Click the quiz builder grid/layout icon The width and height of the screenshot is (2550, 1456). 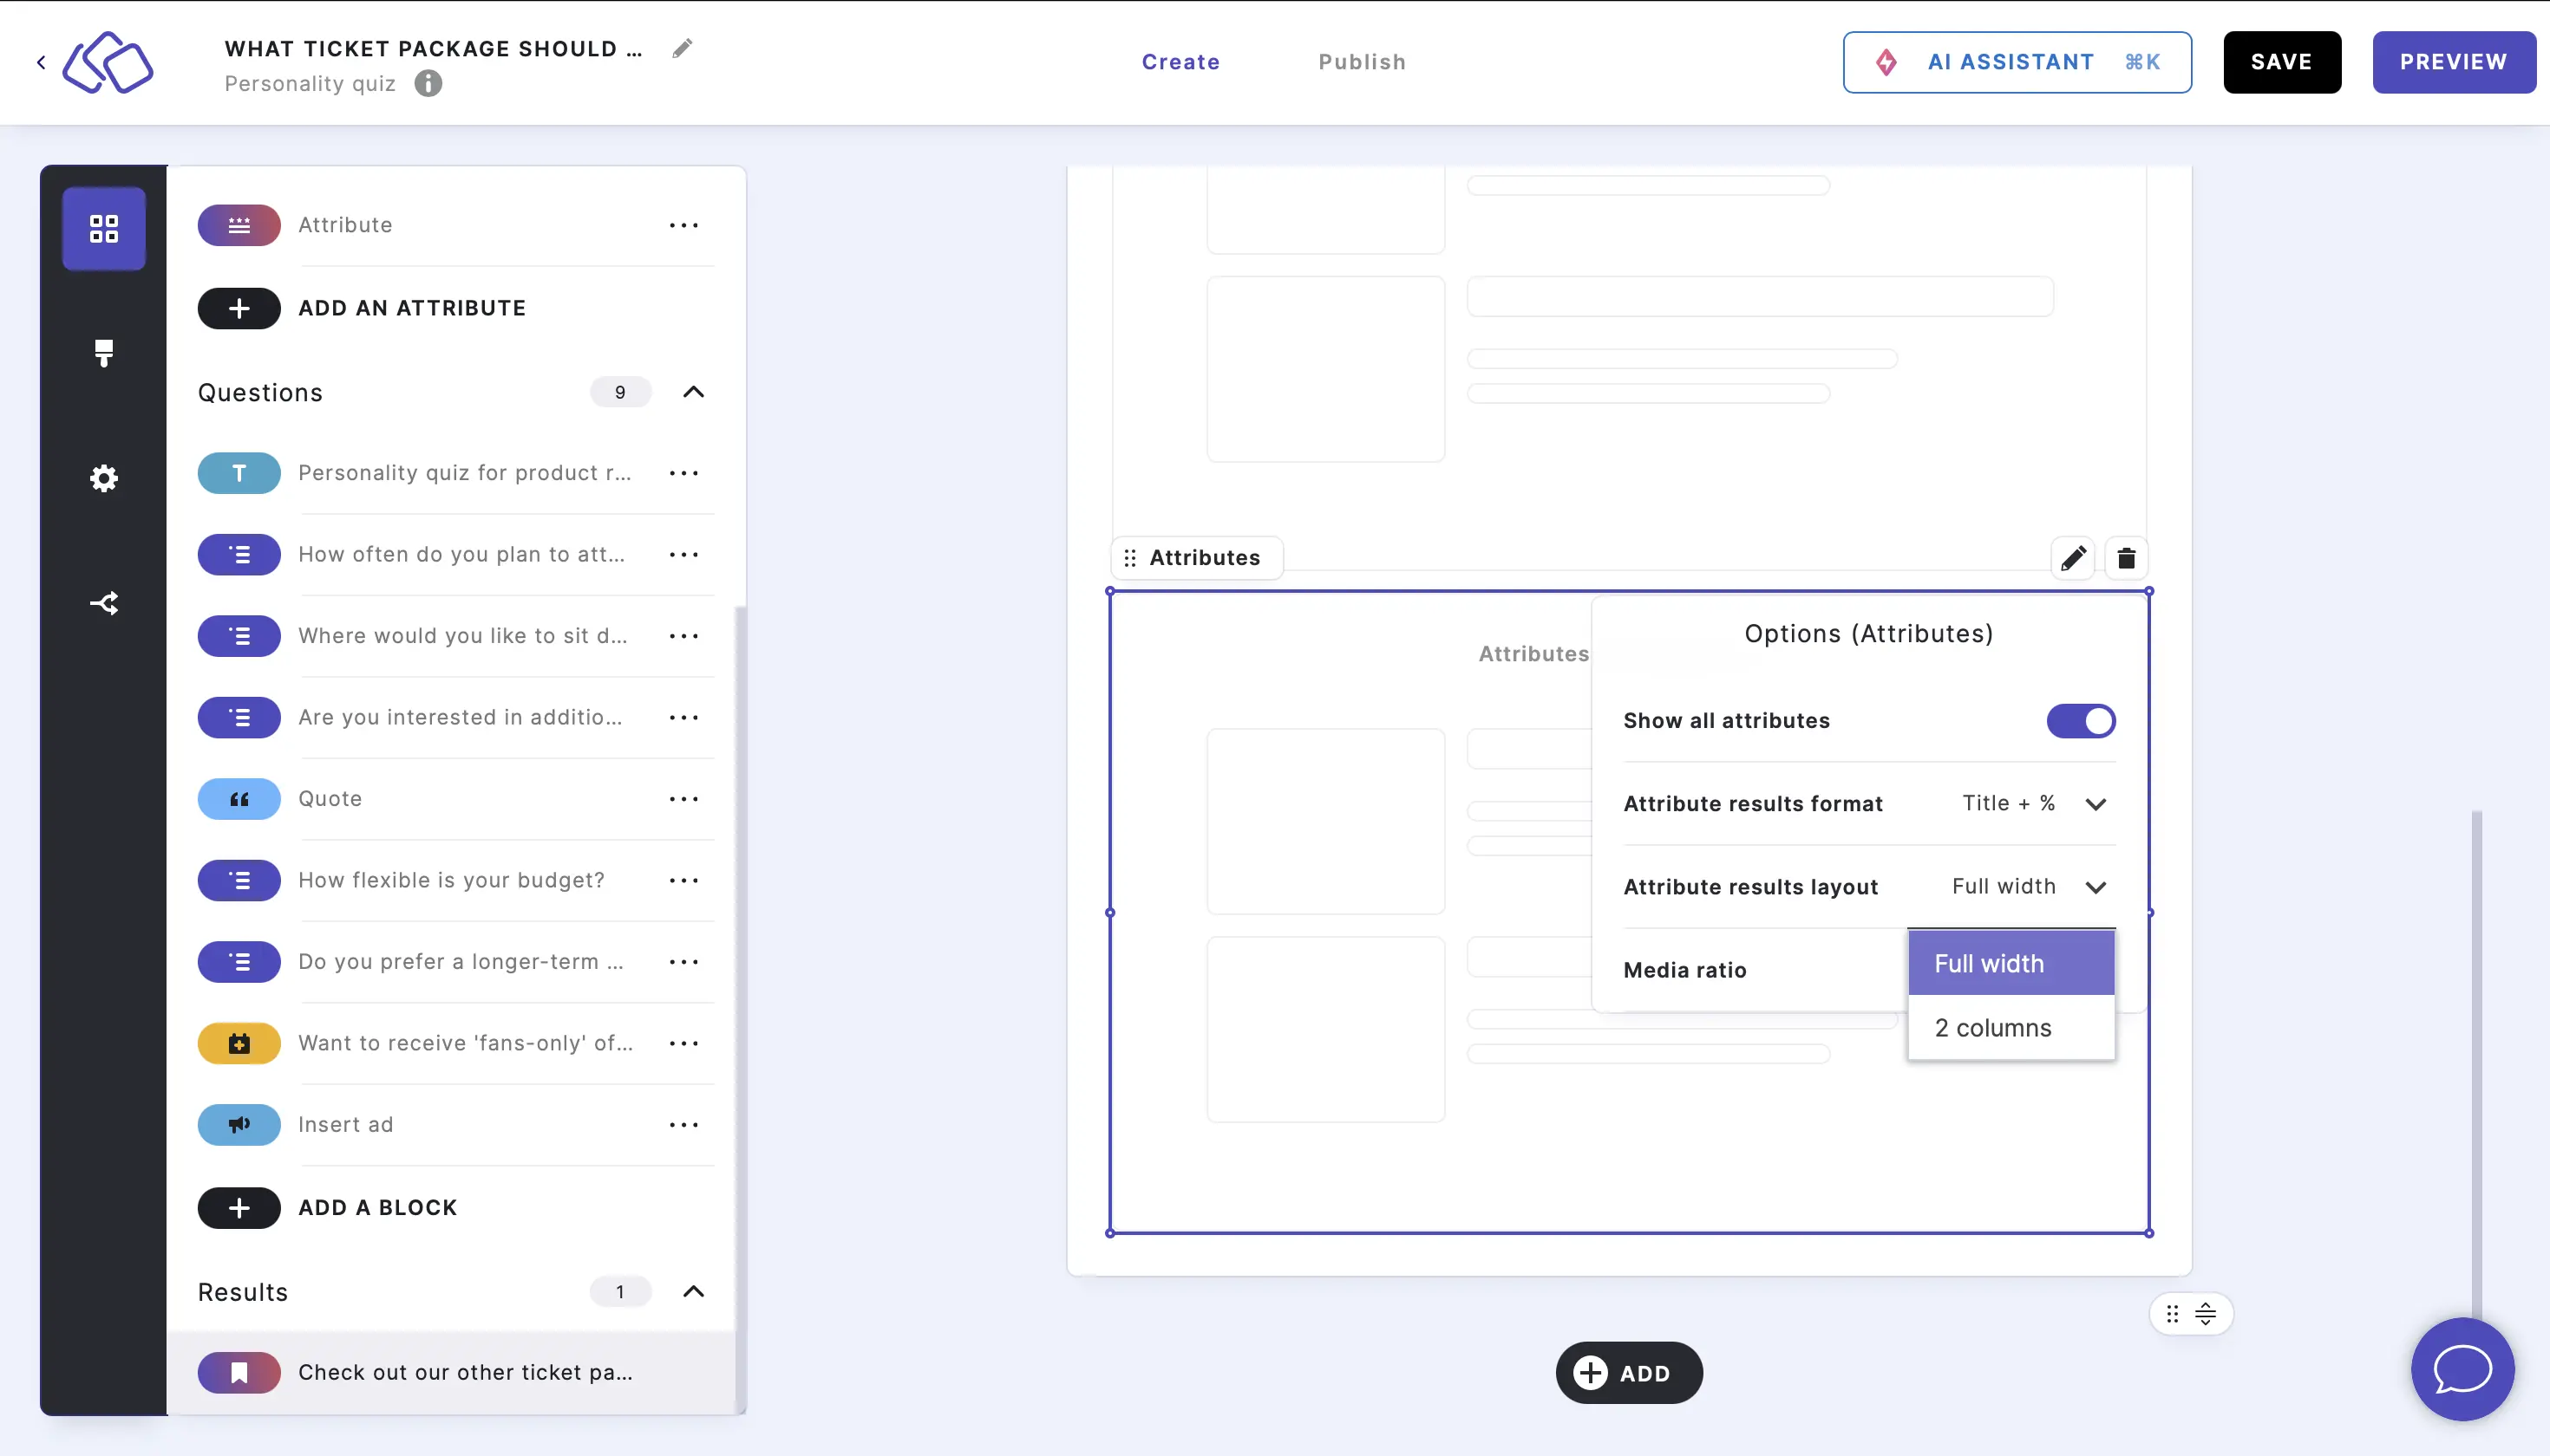click(103, 227)
